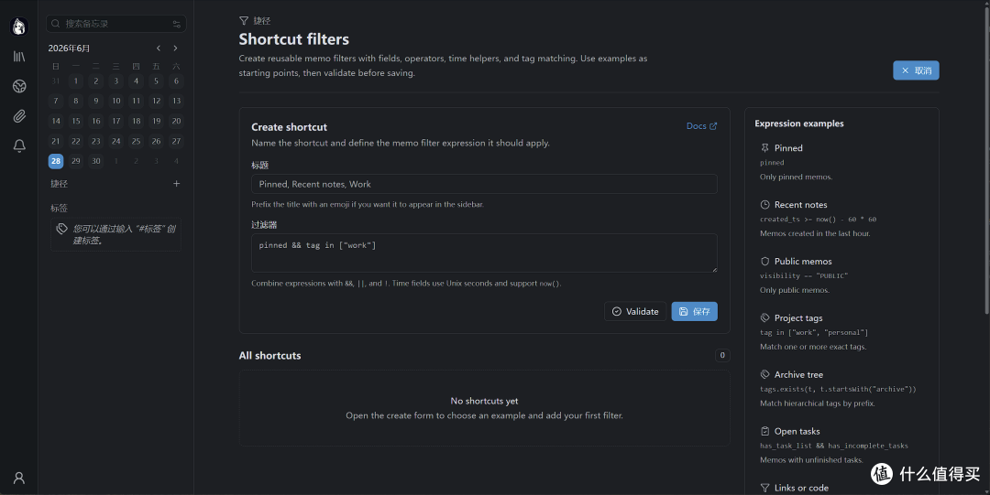
Task: Go to previous month in calendar
Action: (159, 48)
